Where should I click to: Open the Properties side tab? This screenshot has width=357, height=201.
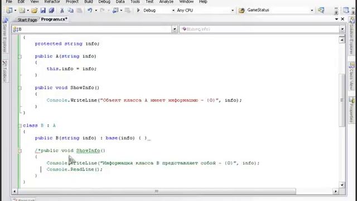coord(352,110)
